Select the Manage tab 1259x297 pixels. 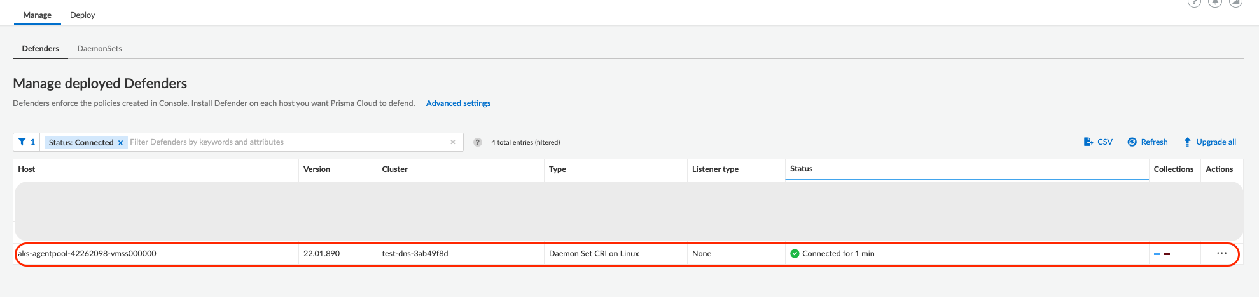pos(38,15)
